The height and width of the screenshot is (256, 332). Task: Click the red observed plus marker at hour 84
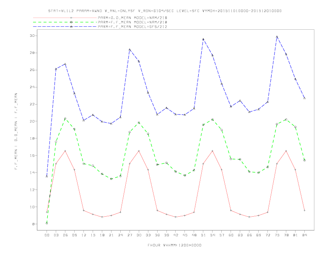coord(304,210)
